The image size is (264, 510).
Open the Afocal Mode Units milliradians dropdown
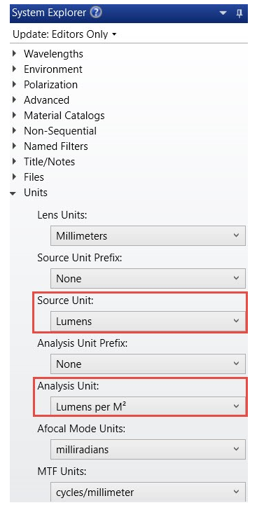pos(148,450)
